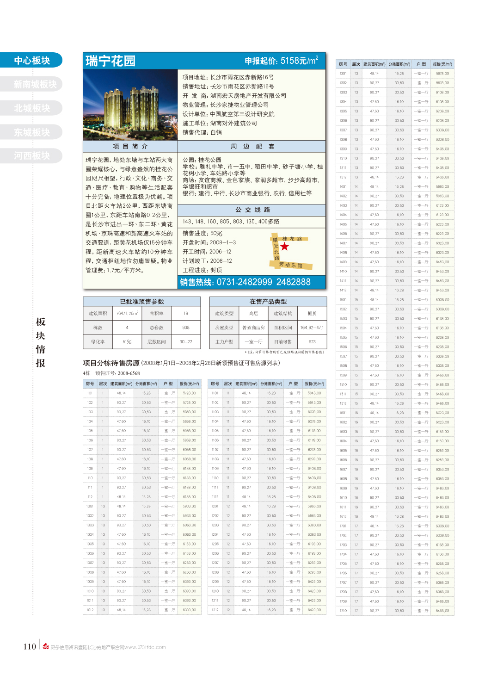Select the 计划竣工: 2008-12 line

coord(207,261)
